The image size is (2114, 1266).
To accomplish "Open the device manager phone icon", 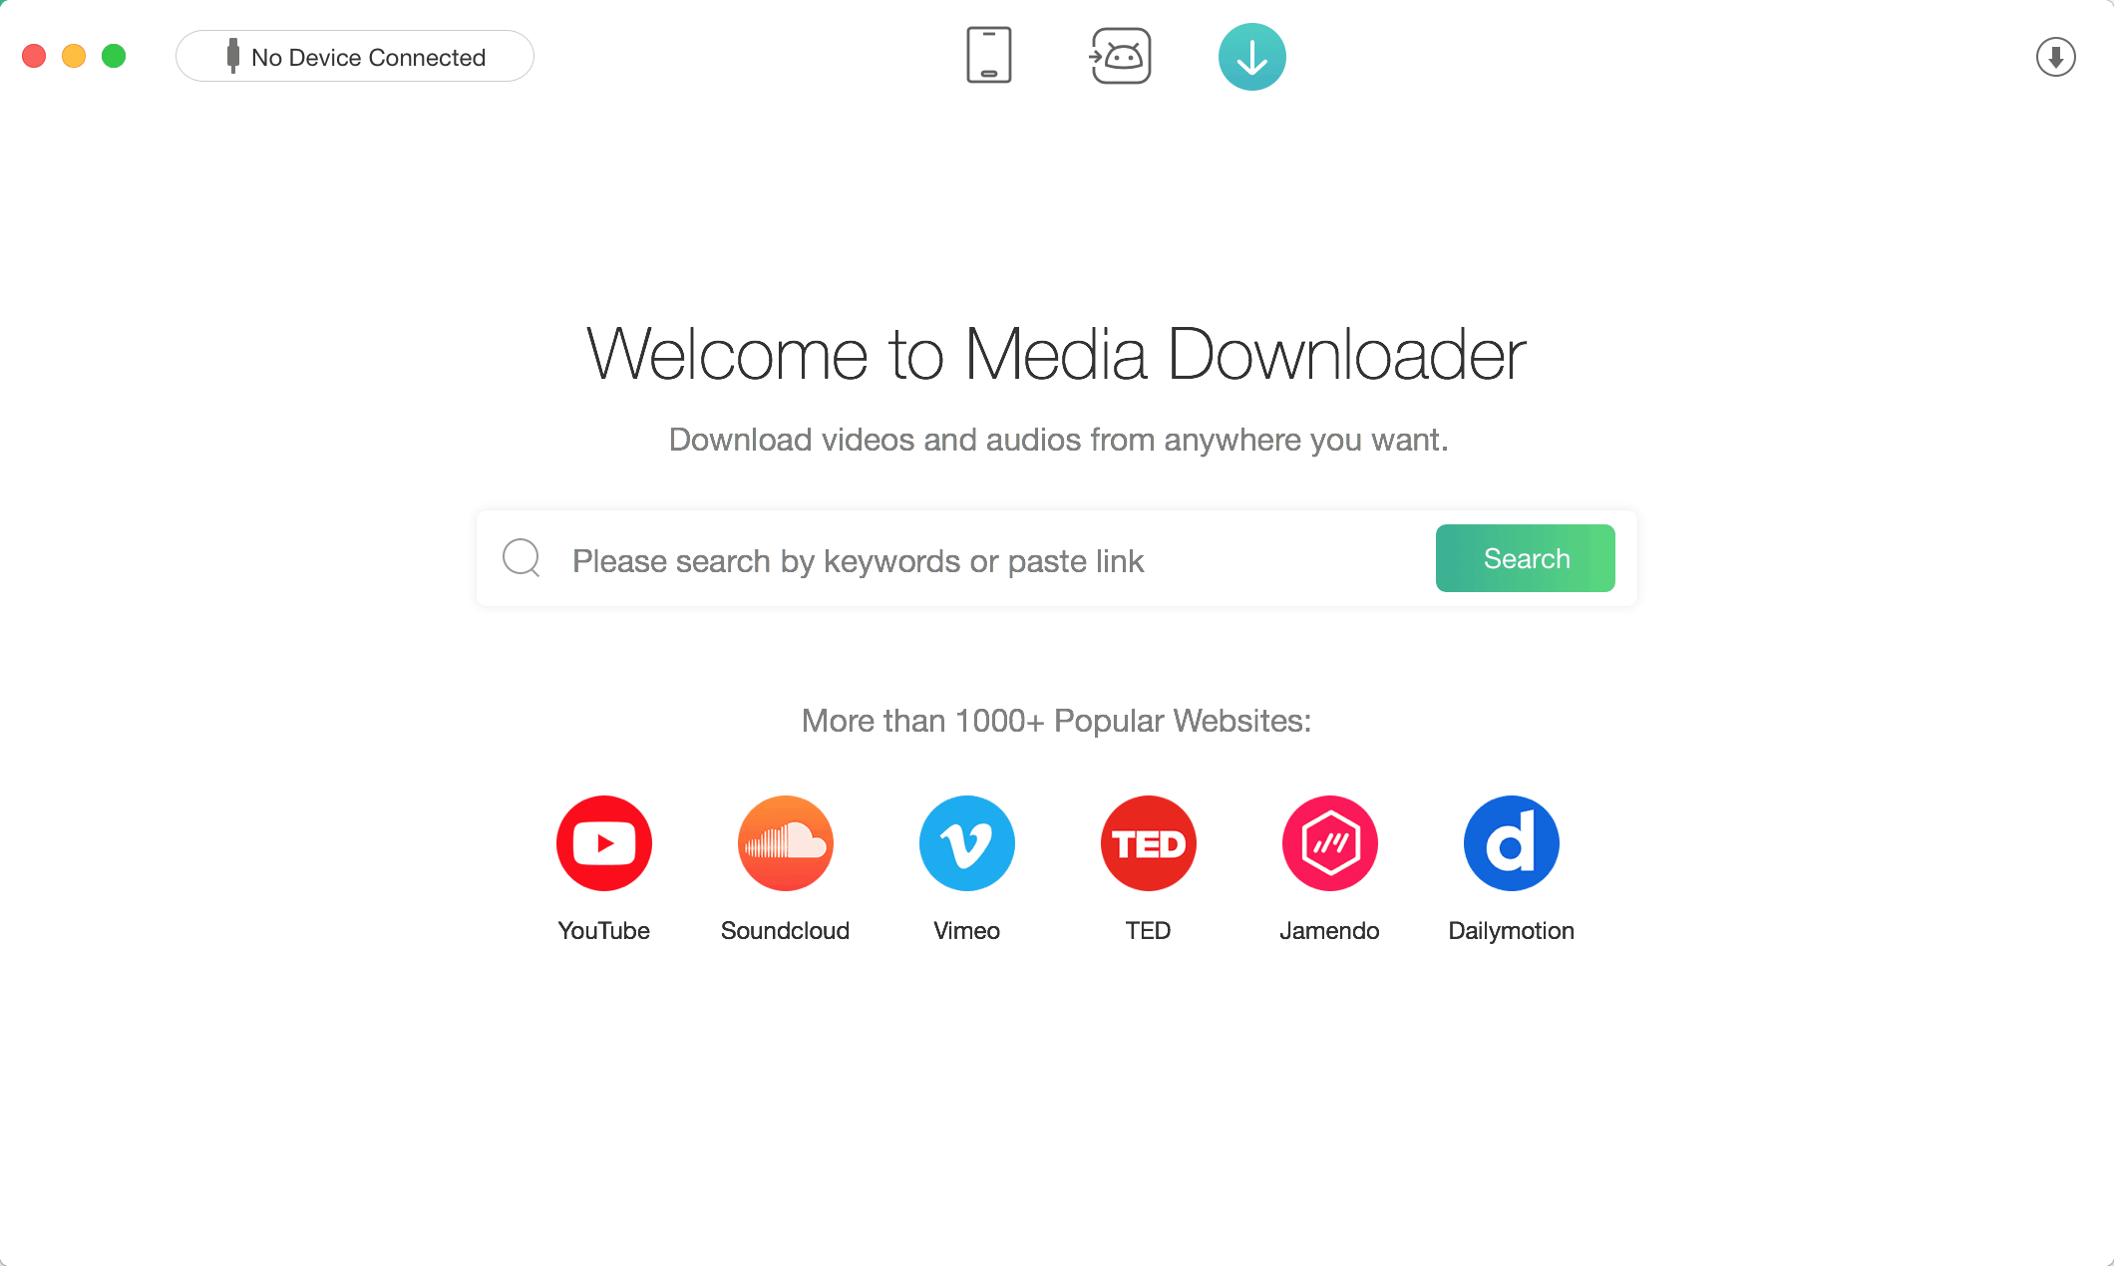I will pos(988,56).
